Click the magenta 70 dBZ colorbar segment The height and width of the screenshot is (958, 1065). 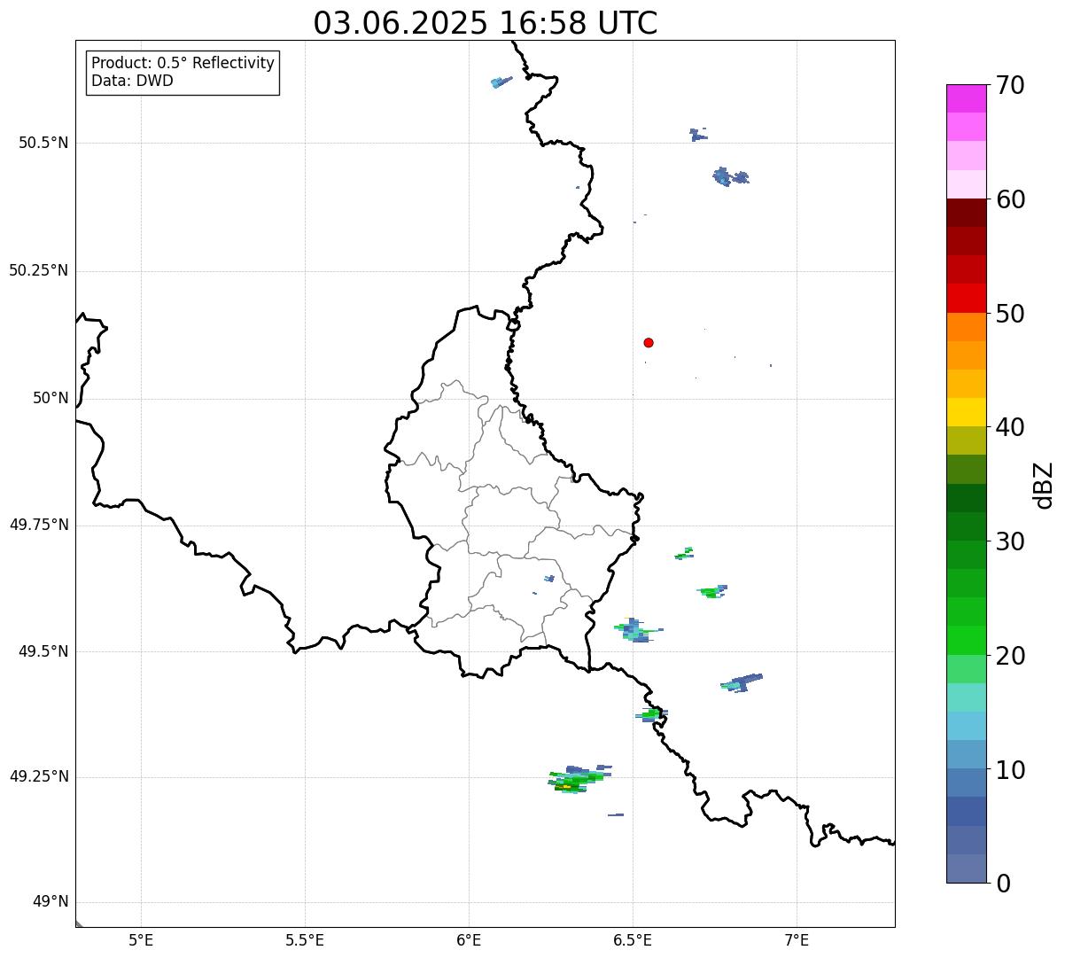(x=966, y=98)
